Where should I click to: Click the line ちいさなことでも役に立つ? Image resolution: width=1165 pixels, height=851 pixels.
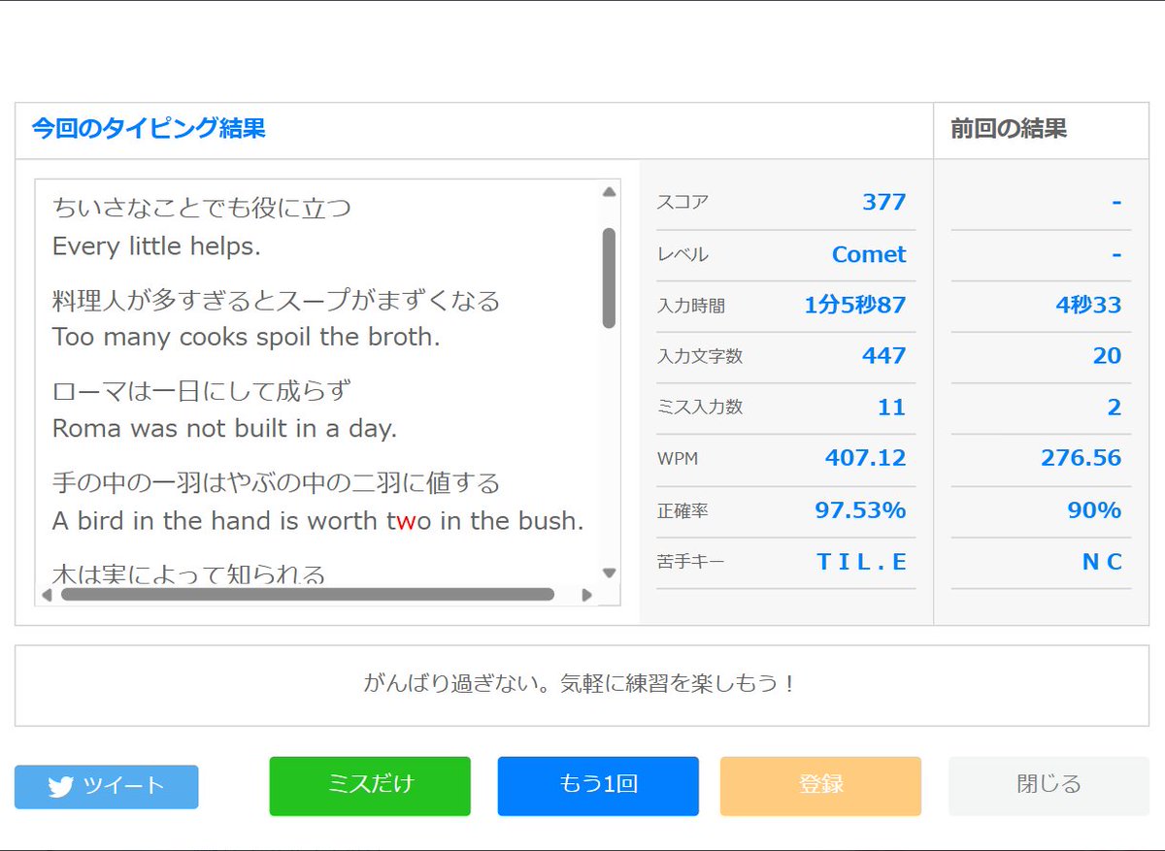point(202,208)
